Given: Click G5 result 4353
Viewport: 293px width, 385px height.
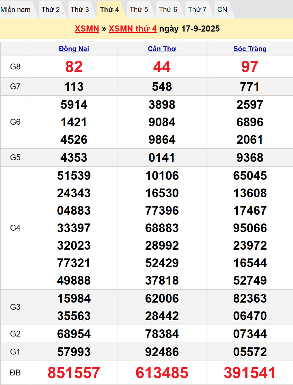Looking at the screenshot, I should 74,157.
